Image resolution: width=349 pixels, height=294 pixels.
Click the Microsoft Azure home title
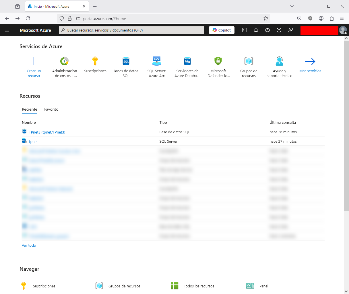pyautogui.click(x=35, y=30)
